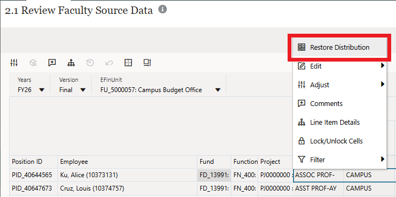Image resolution: width=396 pixels, height=197 pixels.
Task: Expand the Edit submenu arrow
Action: point(383,66)
